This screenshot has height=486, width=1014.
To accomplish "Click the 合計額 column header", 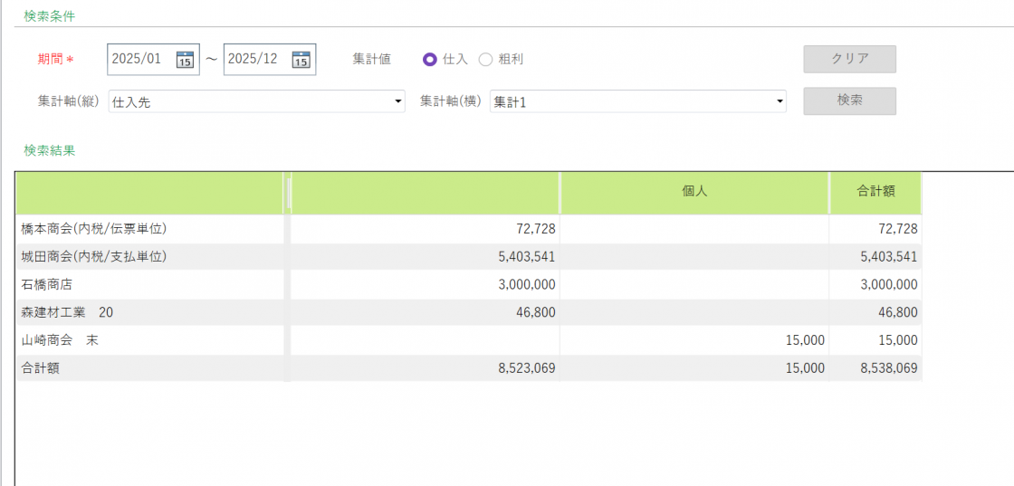I will coord(875,192).
